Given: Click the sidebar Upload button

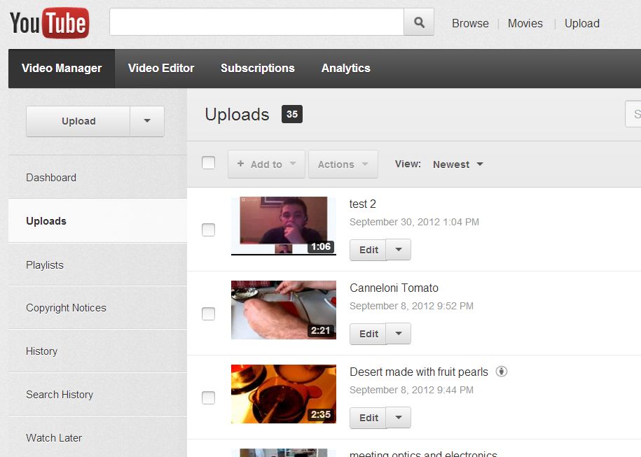Looking at the screenshot, I should coord(78,121).
